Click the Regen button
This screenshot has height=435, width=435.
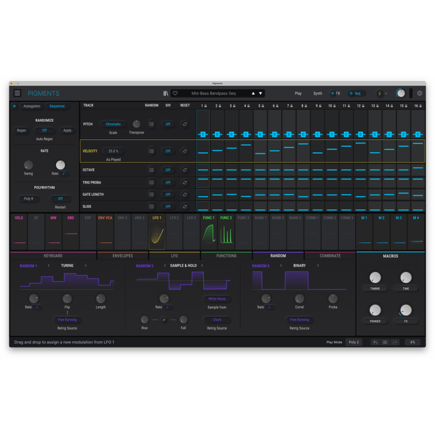[21, 130]
